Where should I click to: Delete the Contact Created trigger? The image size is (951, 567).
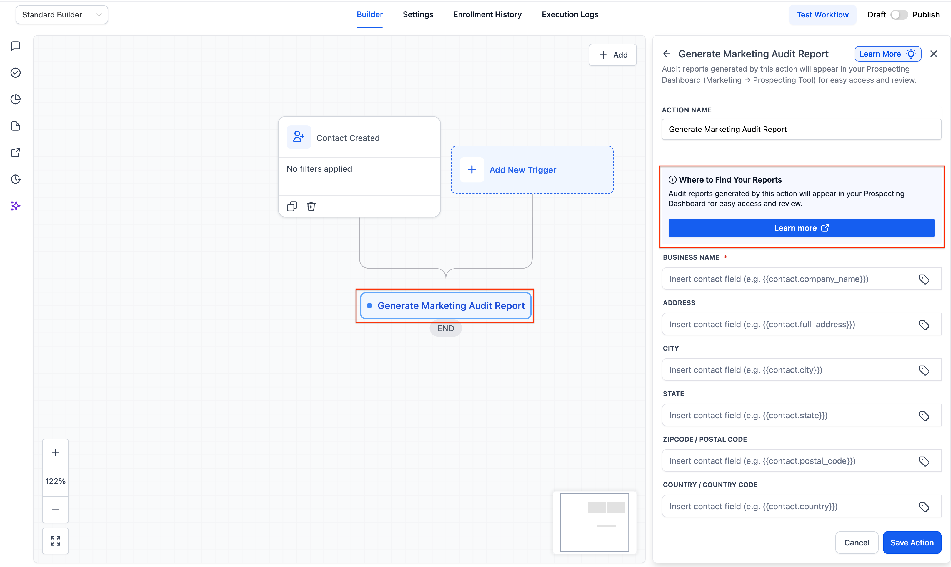(311, 206)
